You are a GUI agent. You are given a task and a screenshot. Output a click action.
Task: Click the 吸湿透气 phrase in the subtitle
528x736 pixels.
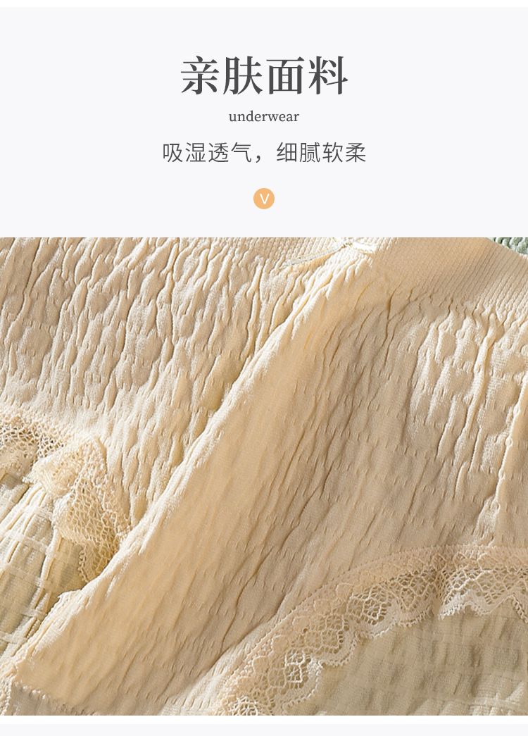coord(207,153)
